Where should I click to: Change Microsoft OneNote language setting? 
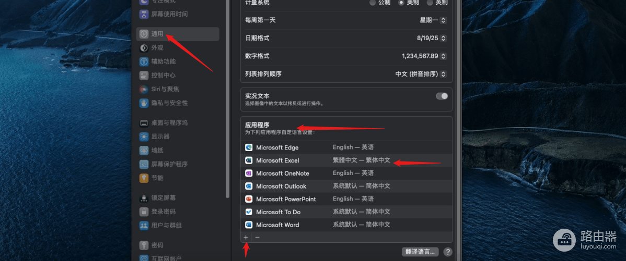(x=353, y=173)
